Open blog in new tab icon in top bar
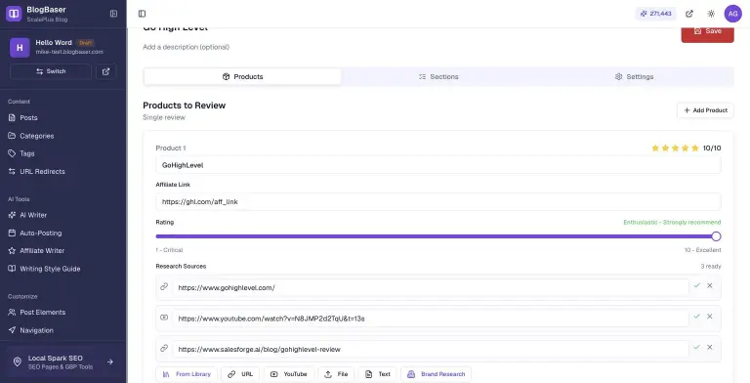Image resolution: width=750 pixels, height=383 pixels. pyautogui.click(x=689, y=14)
